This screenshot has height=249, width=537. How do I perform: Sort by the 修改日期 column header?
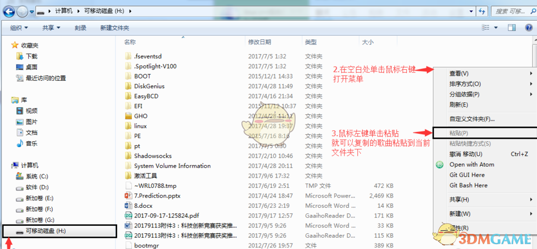(260, 42)
